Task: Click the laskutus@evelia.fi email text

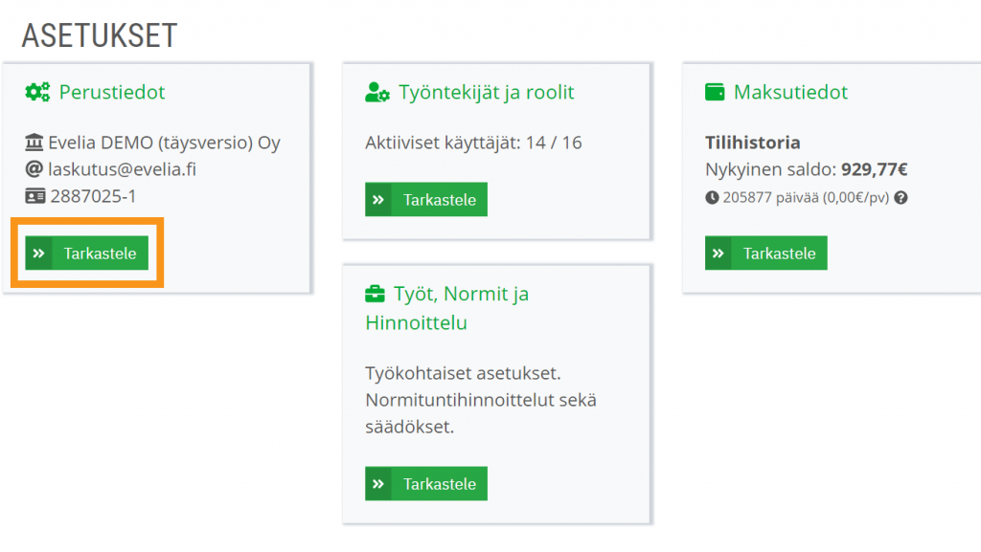Action: click(122, 169)
